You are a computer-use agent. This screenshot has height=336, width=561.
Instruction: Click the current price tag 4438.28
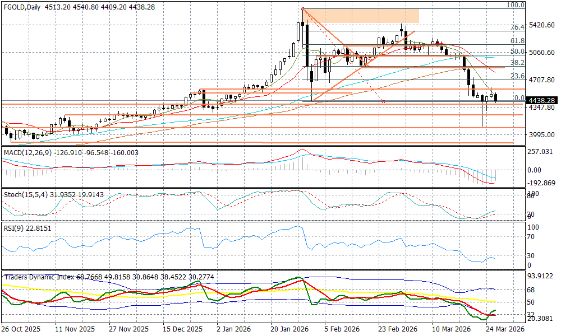click(542, 100)
